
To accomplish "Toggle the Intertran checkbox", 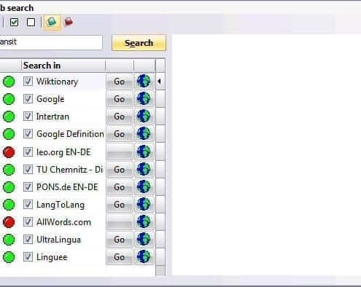I will click(x=28, y=117).
